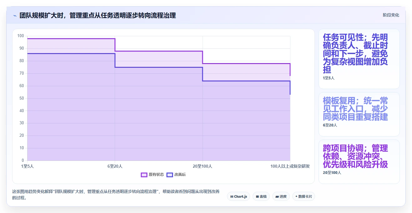Click the Chart.js chip
This screenshot has height=213, width=412.
click(239, 196)
